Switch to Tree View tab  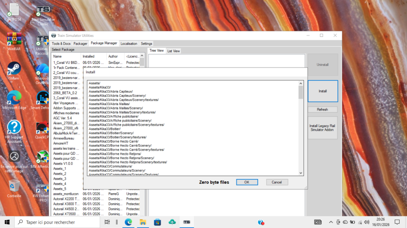[x=157, y=51]
